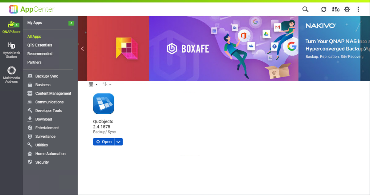370x195 pixels.
Task: Expand the grid view mode dropdown
Action: (93, 84)
